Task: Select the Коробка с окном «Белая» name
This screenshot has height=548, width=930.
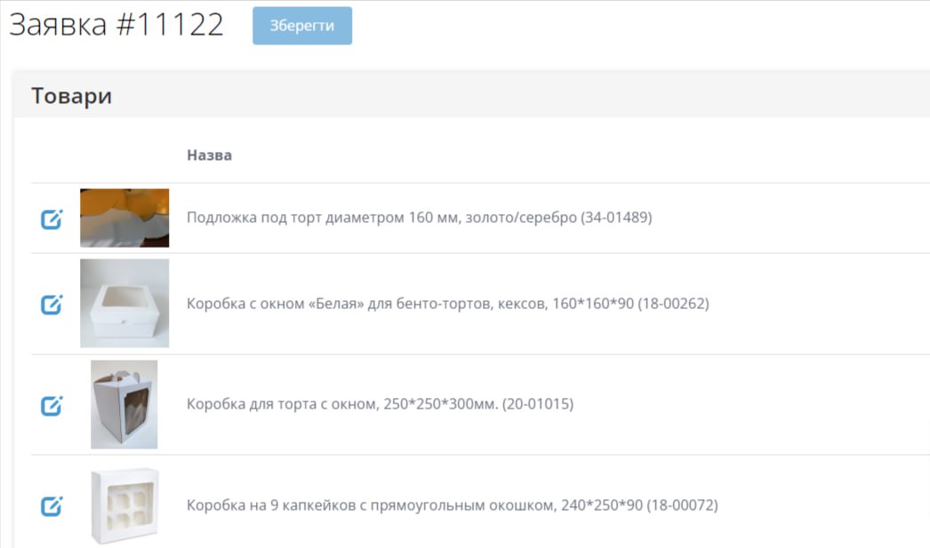Action: (366, 304)
